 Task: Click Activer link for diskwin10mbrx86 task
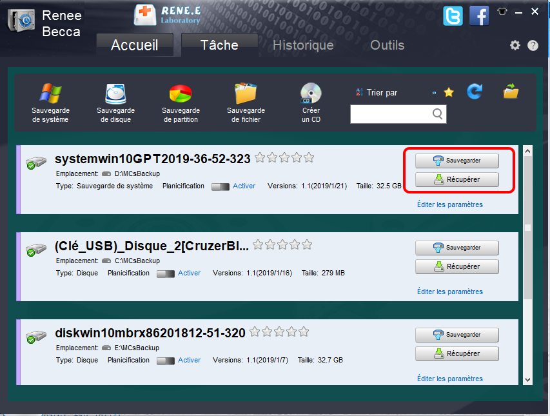click(189, 360)
